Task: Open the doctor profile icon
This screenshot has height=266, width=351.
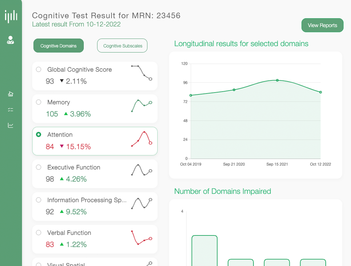Action: tap(11, 40)
